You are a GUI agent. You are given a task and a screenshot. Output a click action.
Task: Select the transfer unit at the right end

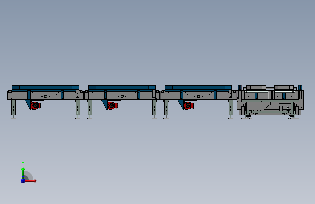271,102
